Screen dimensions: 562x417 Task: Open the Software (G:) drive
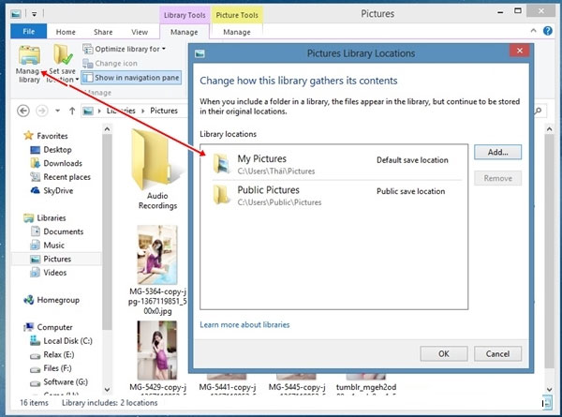[59, 382]
